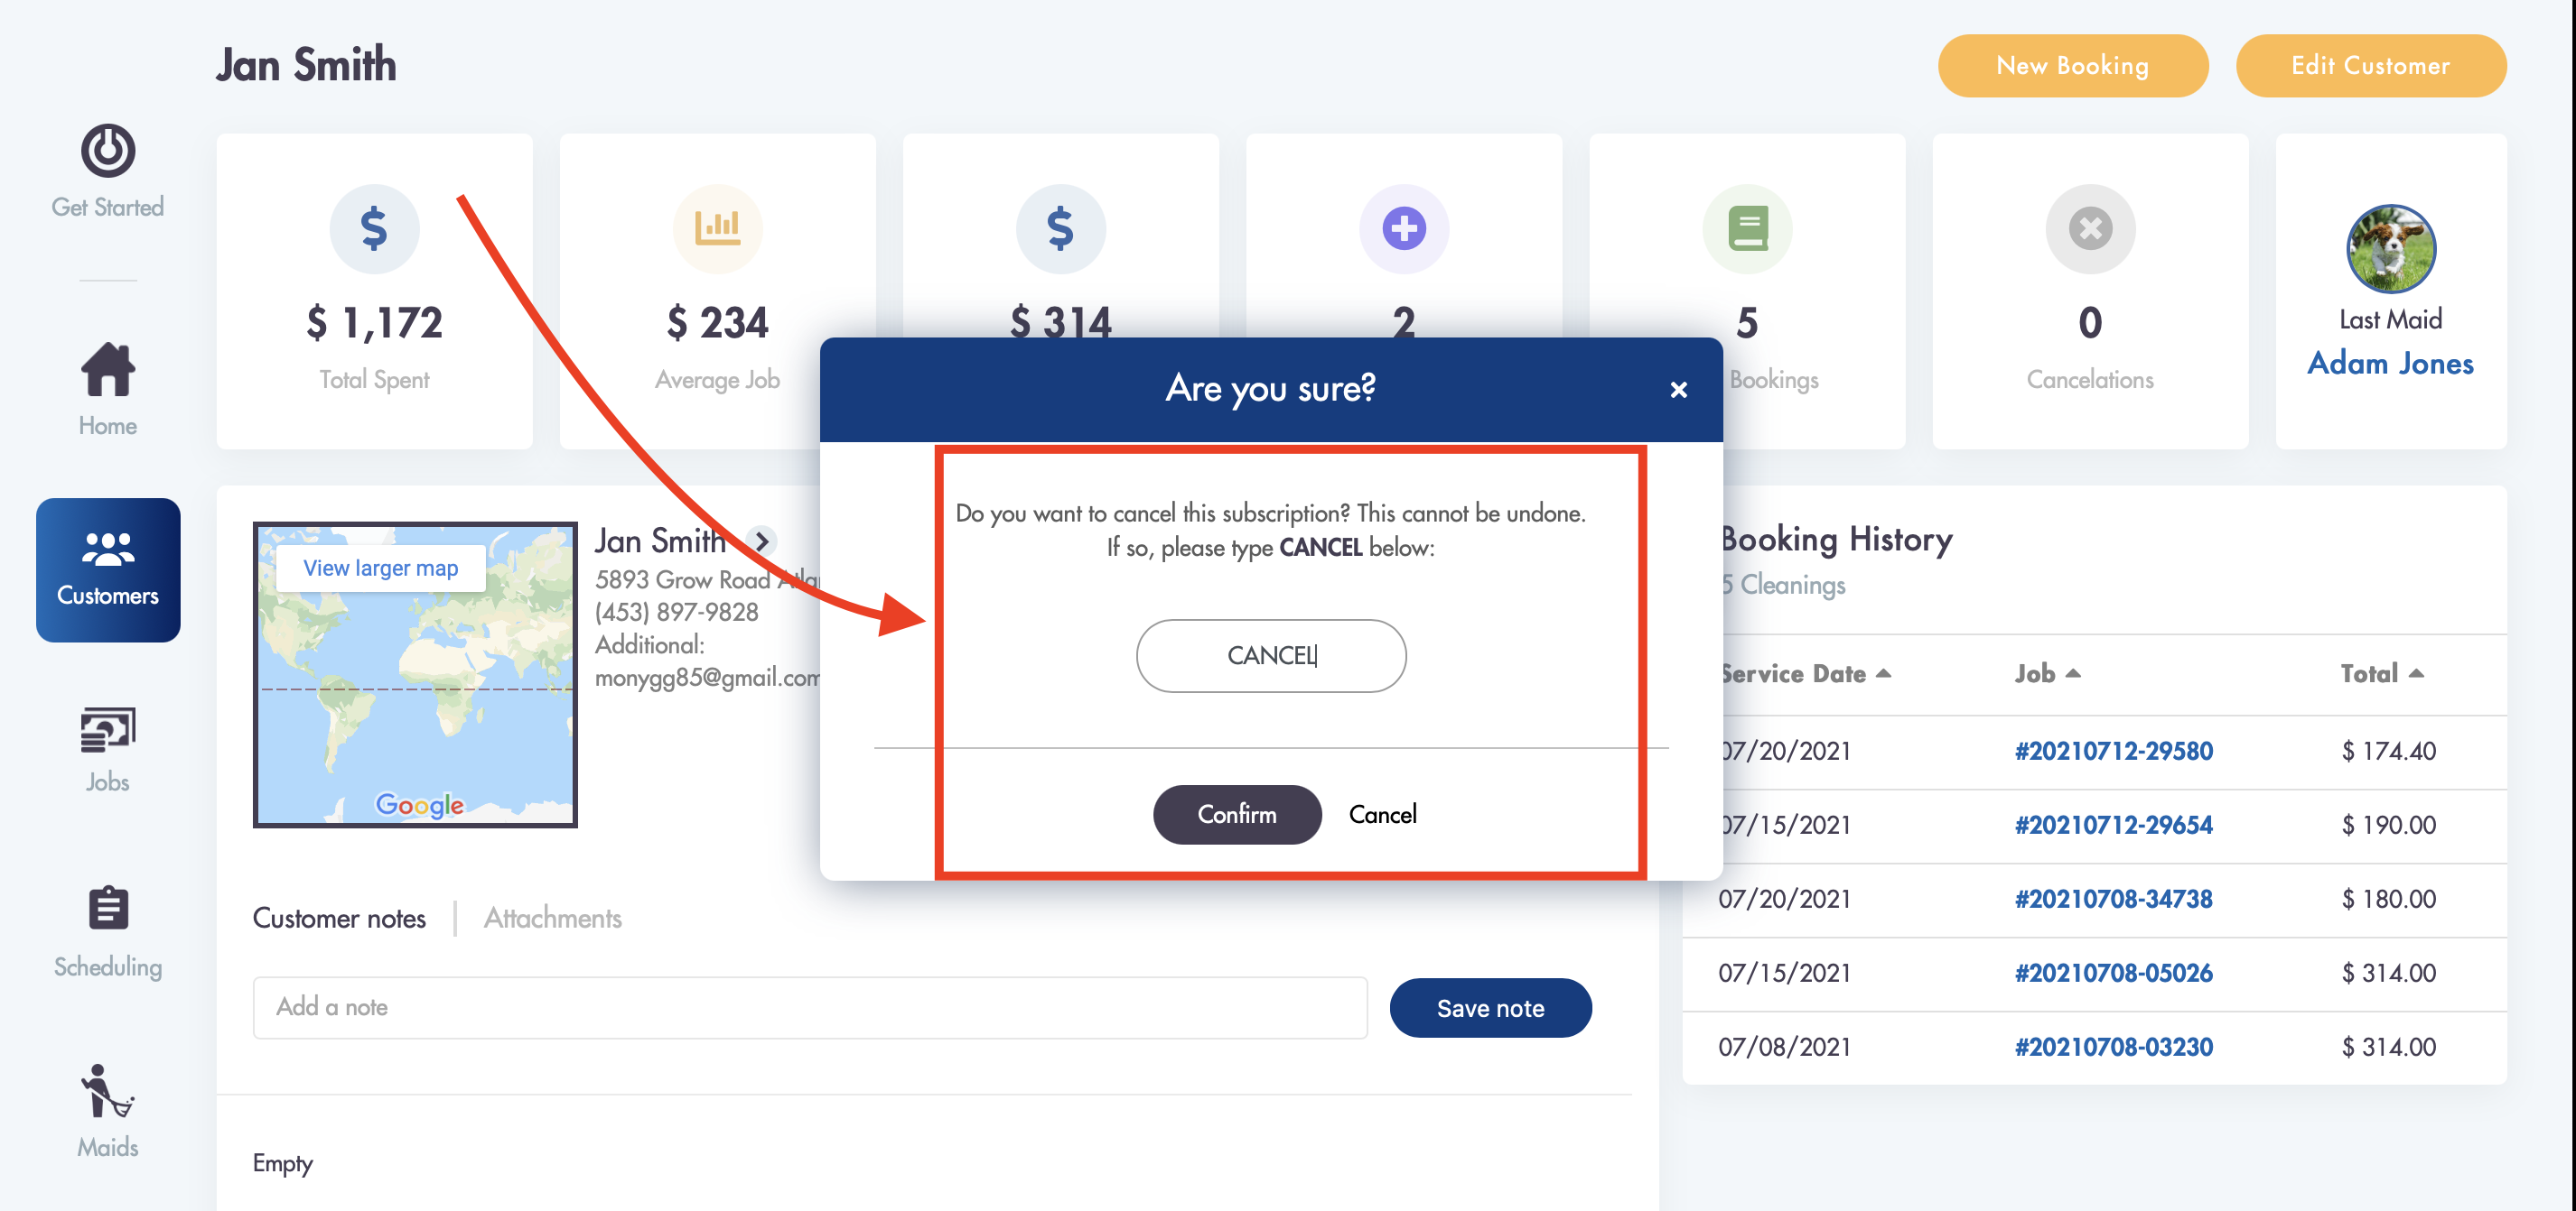Open Scheduling clipboard icon
Viewport: 2576px width, 1211px height.
coord(108,908)
